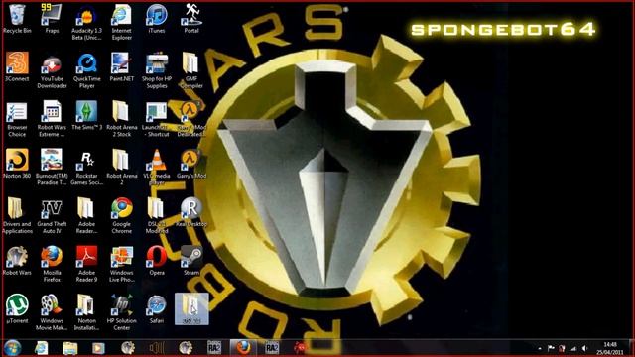Select Windows Live Photo Gallery icon
Viewport: 635px width, 357px height.
pos(121,265)
